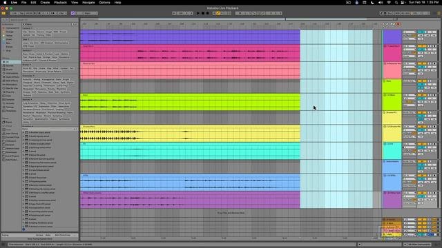Collapse the Content filter group
This screenshot has height=248, width=442.
(x=28, y=28)
